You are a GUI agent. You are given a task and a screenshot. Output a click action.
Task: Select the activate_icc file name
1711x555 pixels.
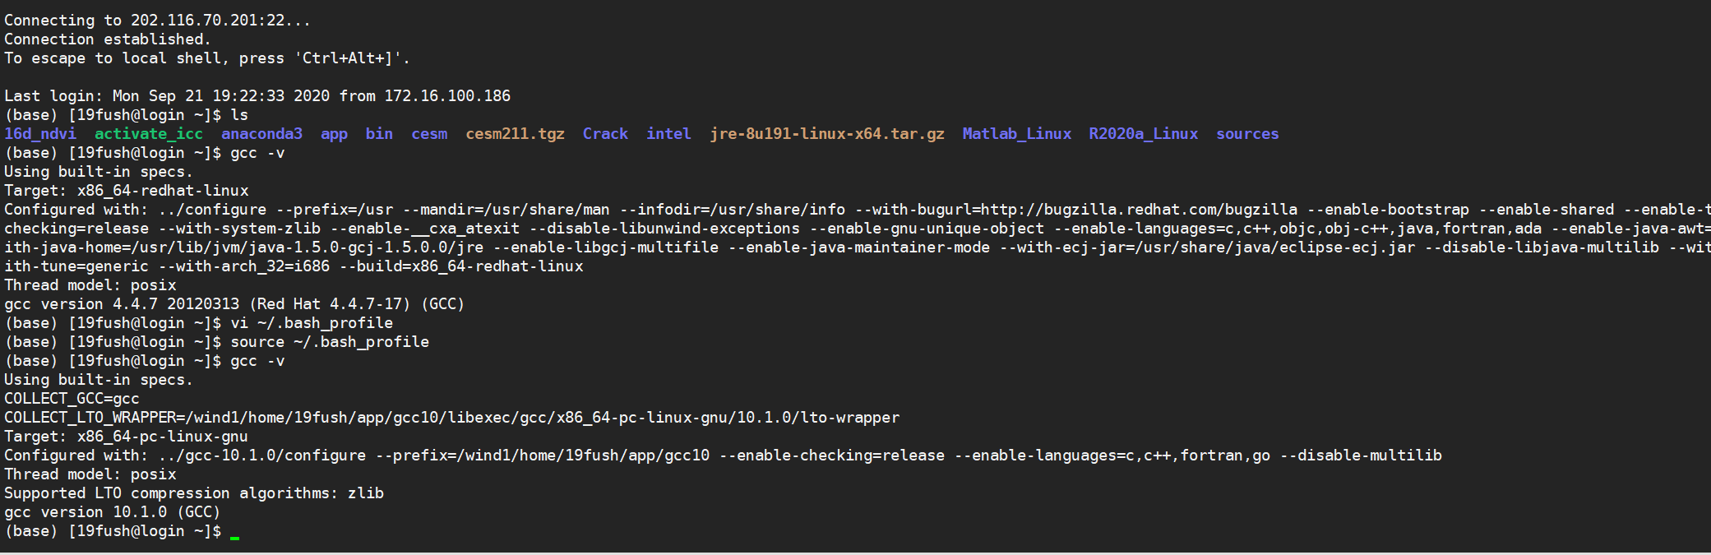coord(149,134)
